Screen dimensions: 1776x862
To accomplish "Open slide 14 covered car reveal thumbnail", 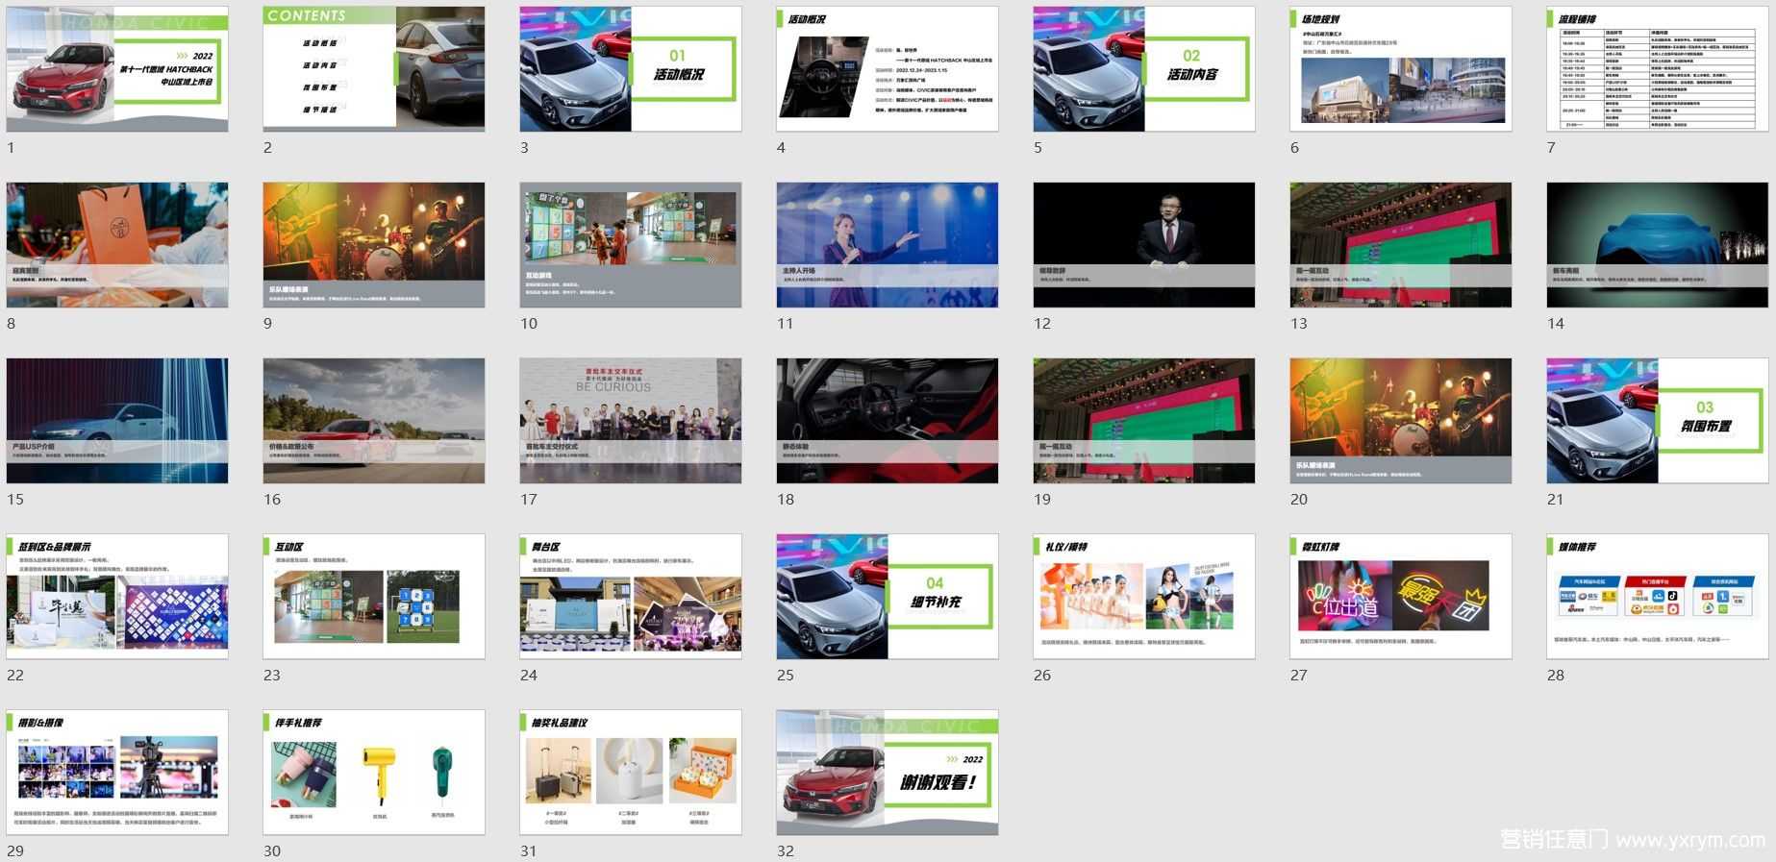I will [1658, 245].
